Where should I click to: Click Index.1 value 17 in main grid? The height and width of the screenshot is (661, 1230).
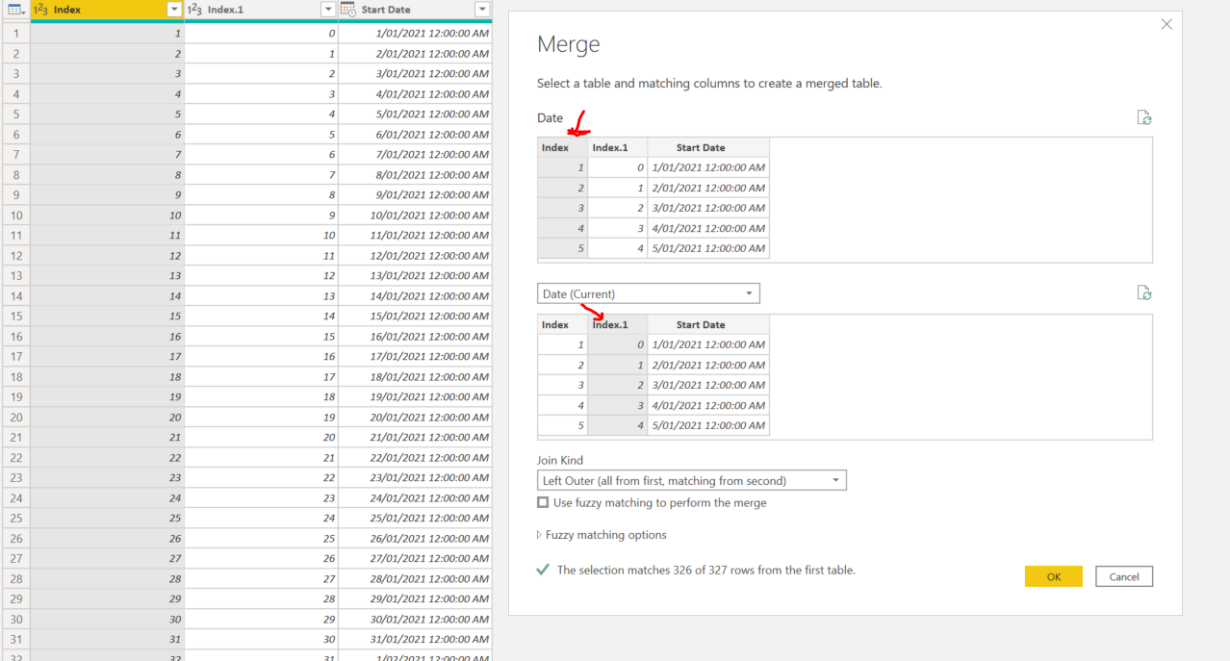click(261, 377)
